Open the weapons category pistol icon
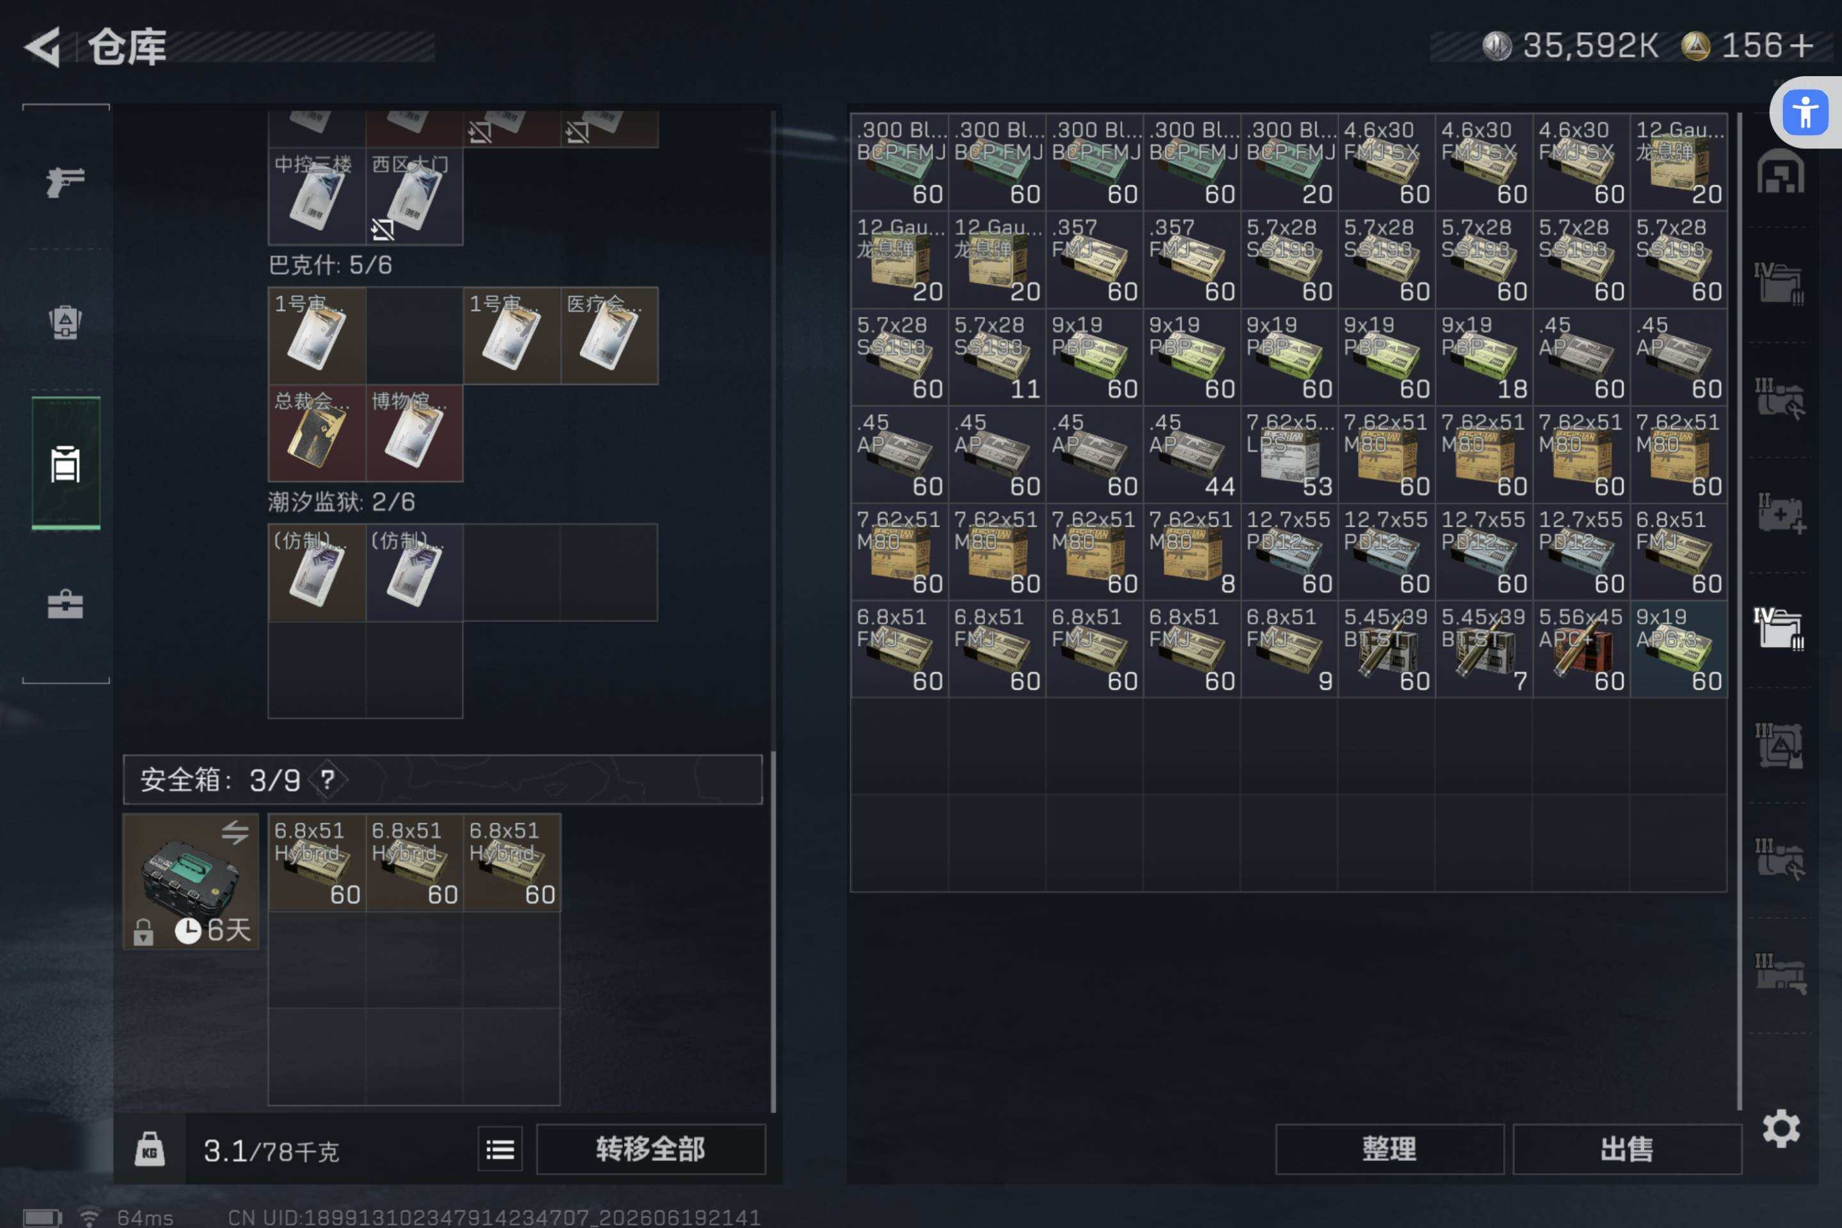Screen dimensions: 1842x1228 point(65,182)
